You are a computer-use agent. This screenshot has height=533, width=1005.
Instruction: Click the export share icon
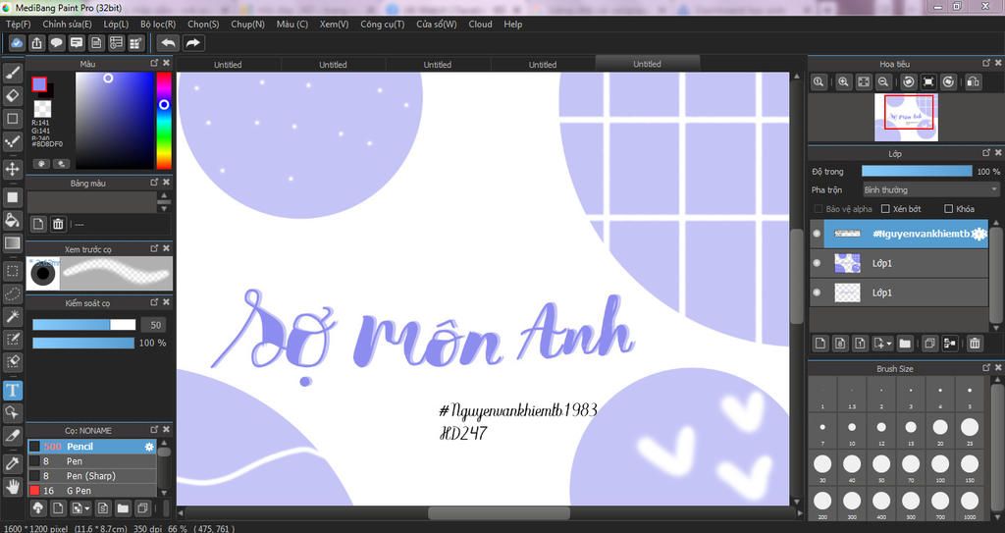click(36, 43)
